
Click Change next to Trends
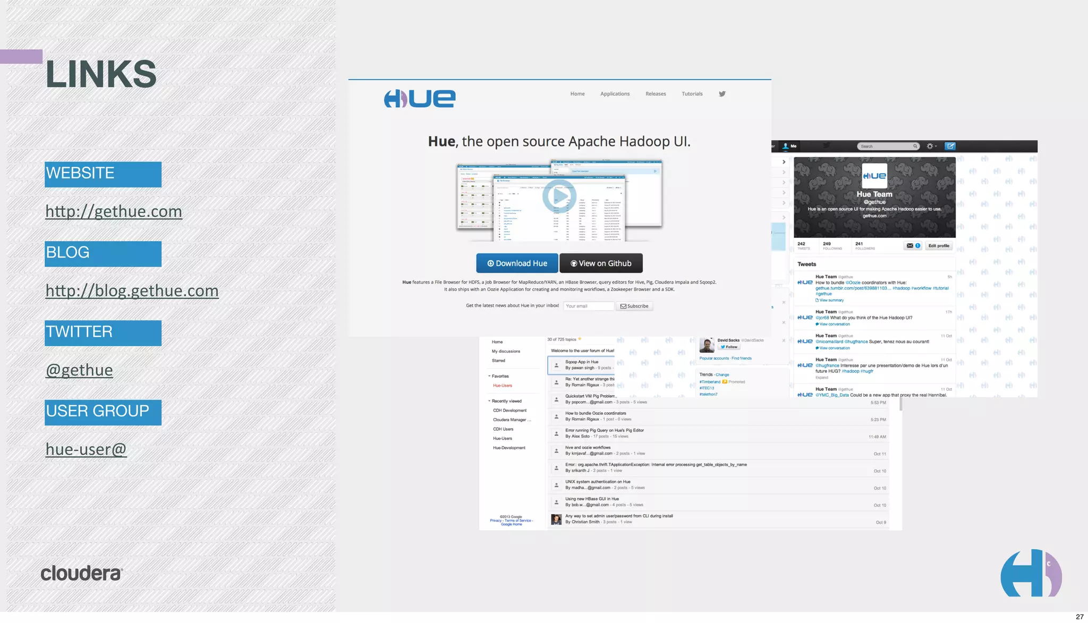click(722, 375)
